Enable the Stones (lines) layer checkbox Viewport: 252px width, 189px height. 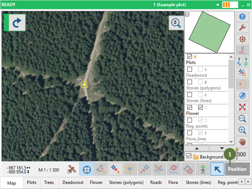point(190,94)
